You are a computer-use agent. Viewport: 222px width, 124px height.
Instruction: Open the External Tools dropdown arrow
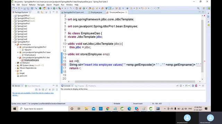pyautogui.click(x=62, y=8)
